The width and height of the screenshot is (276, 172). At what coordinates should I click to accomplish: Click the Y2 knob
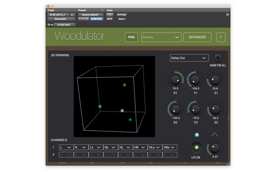(195, 109)
